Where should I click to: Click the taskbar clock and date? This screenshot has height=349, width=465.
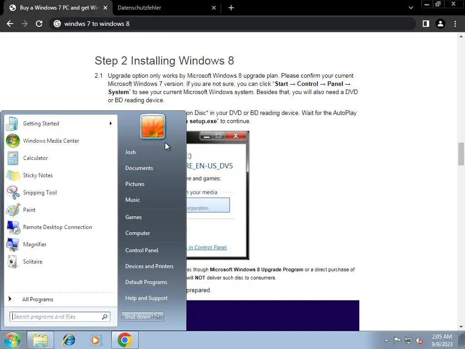(442, 340)
